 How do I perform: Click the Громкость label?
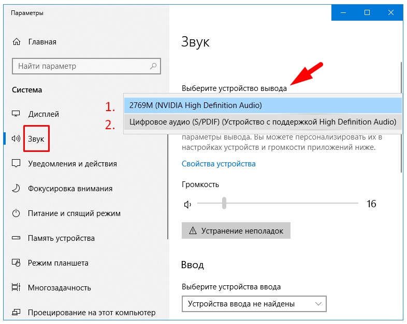tap(200, 184)
